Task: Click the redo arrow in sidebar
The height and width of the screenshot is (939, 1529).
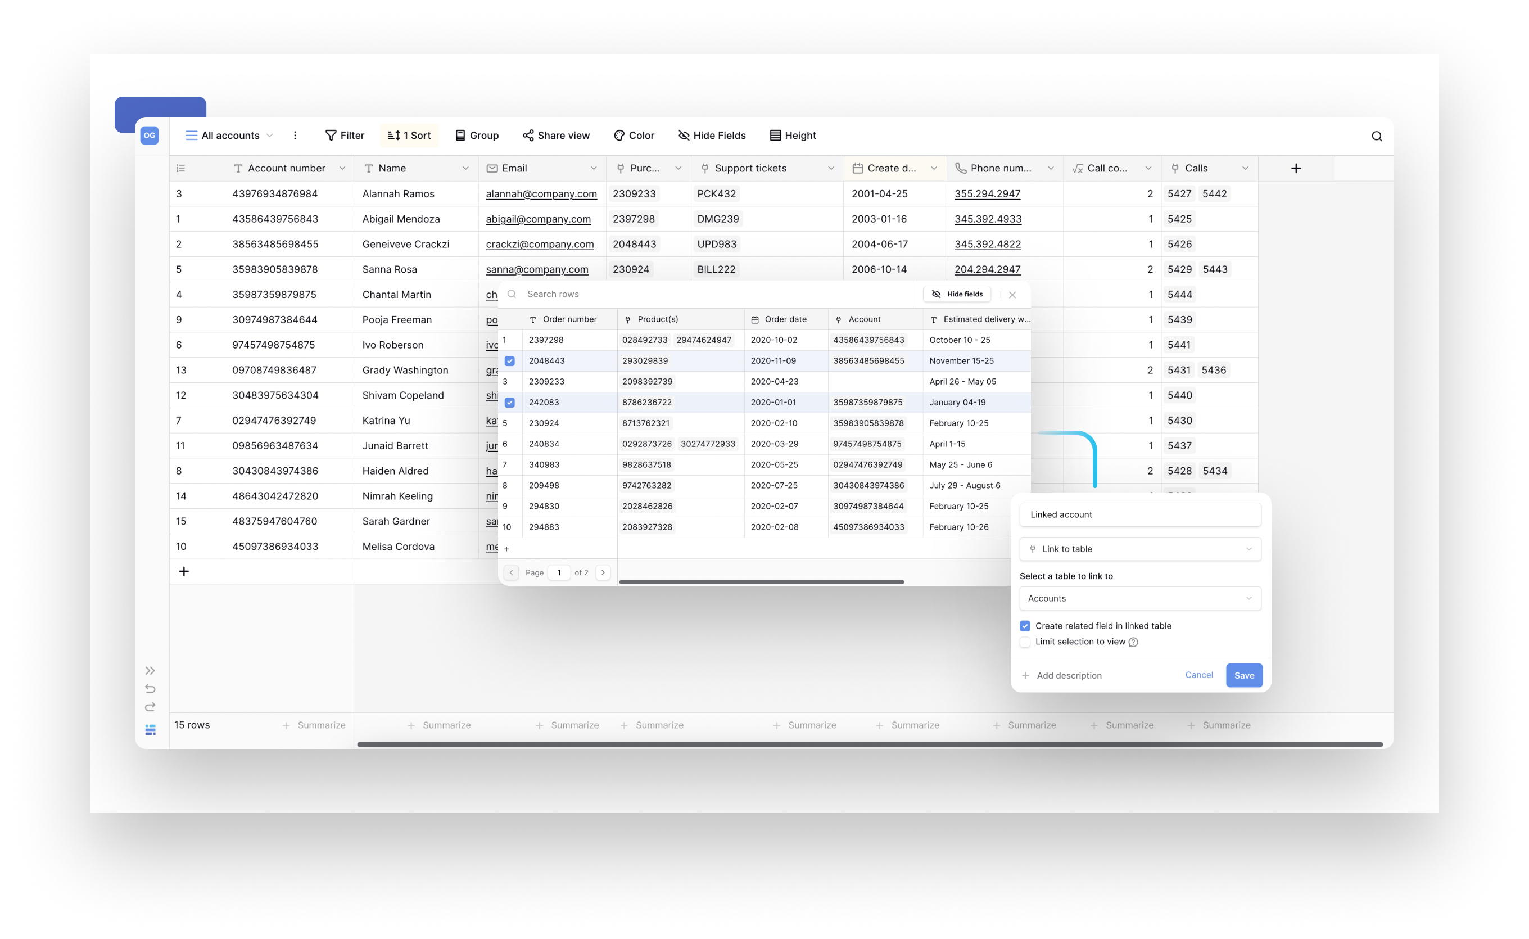Action: [150, 707]
